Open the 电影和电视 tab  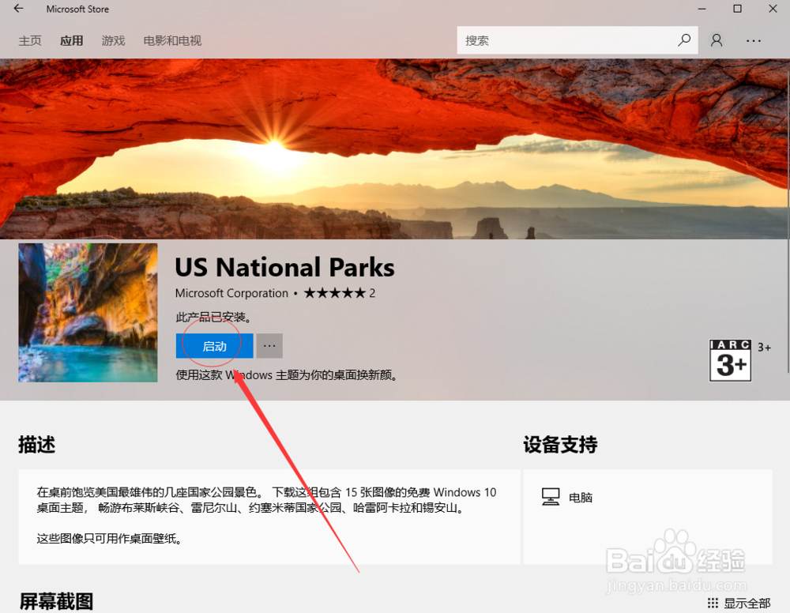(x=172, y=41)
